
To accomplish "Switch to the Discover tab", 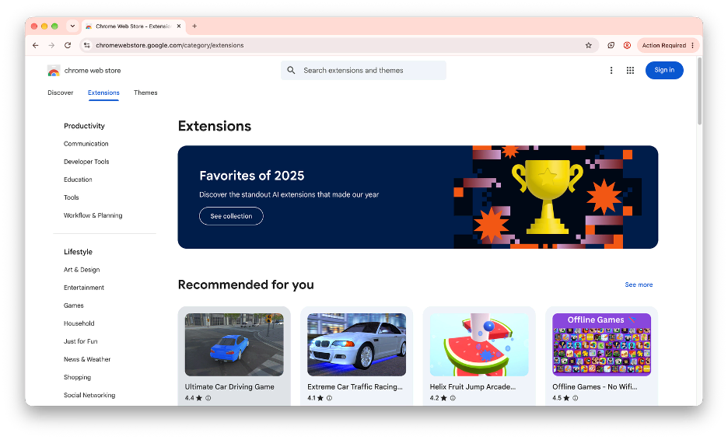I will click(61, 93).
